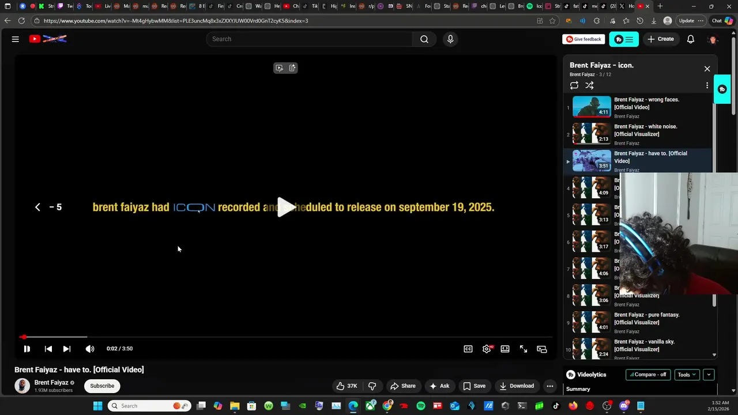Select 'have to. [Official Video]' playlist item
The width and height of the screenshot is (738, 415).
[x=638, y=161]
